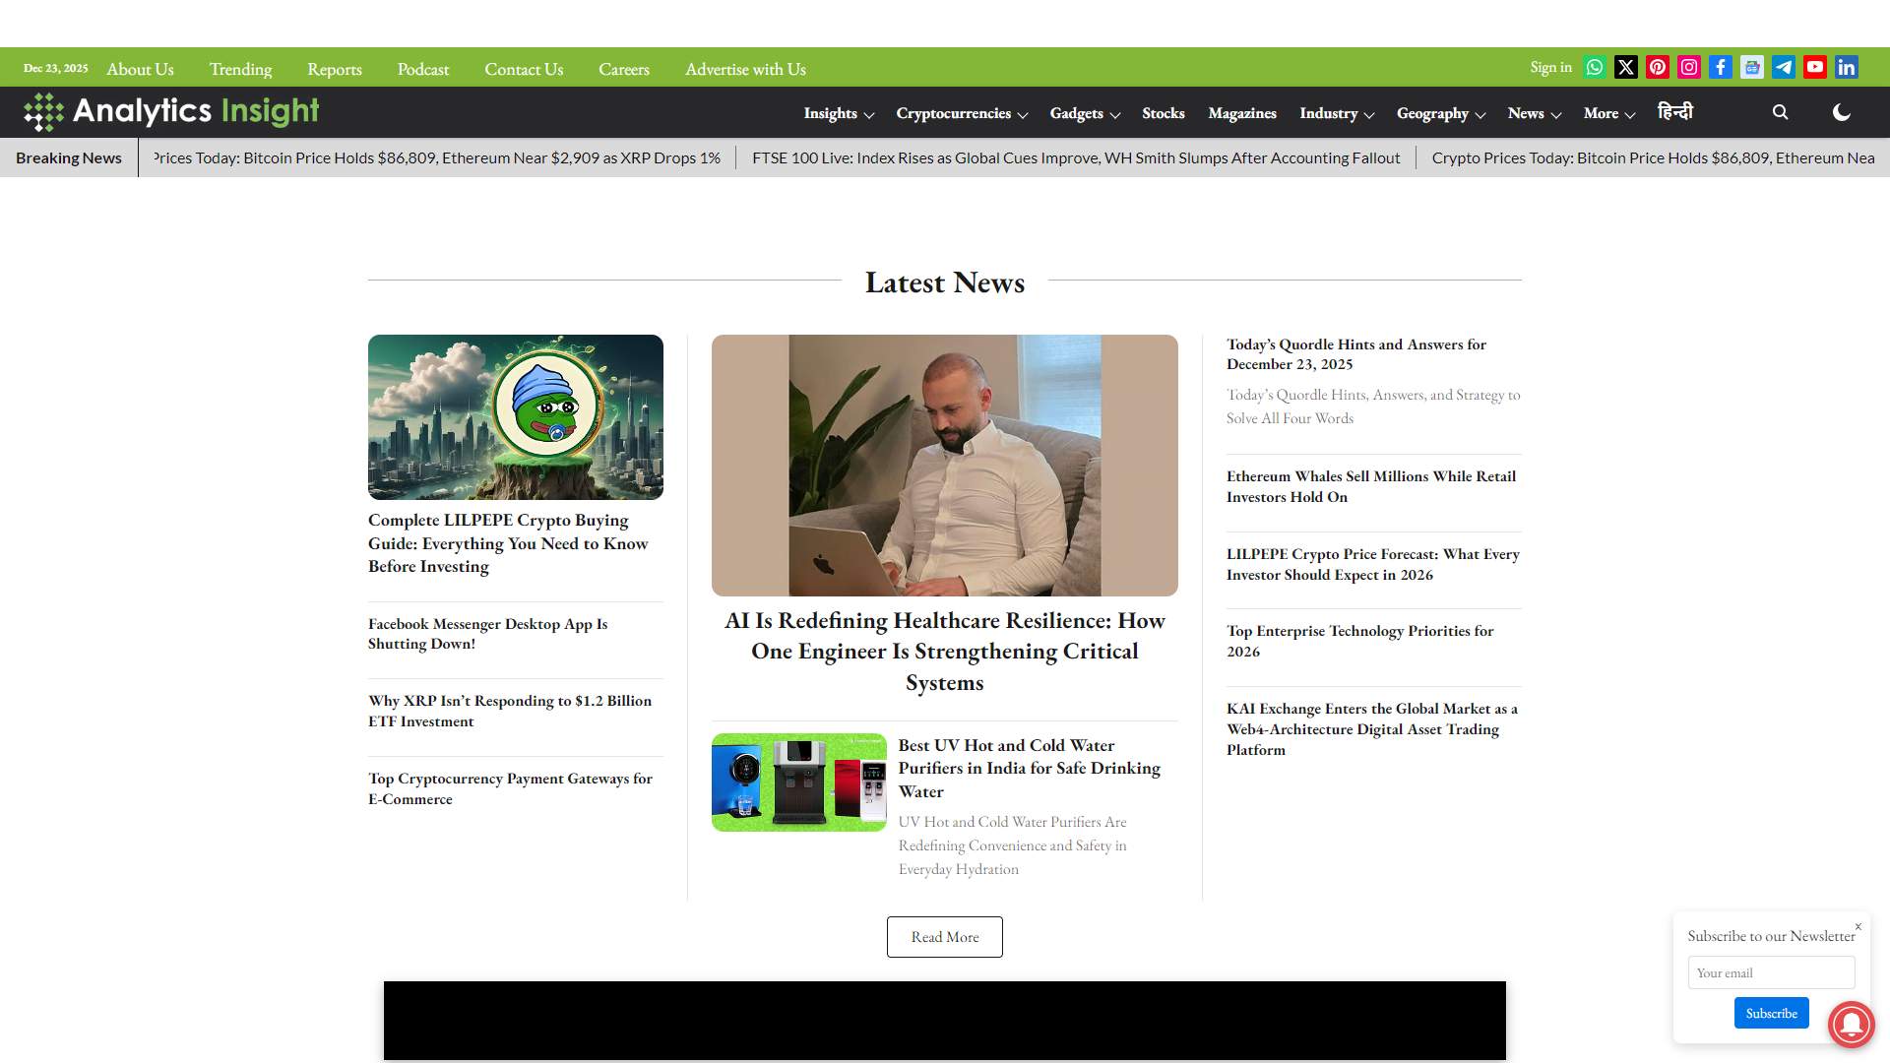Click the Your email input field
Viewport: 1890px width, 1063px height.
point(1771,972)
